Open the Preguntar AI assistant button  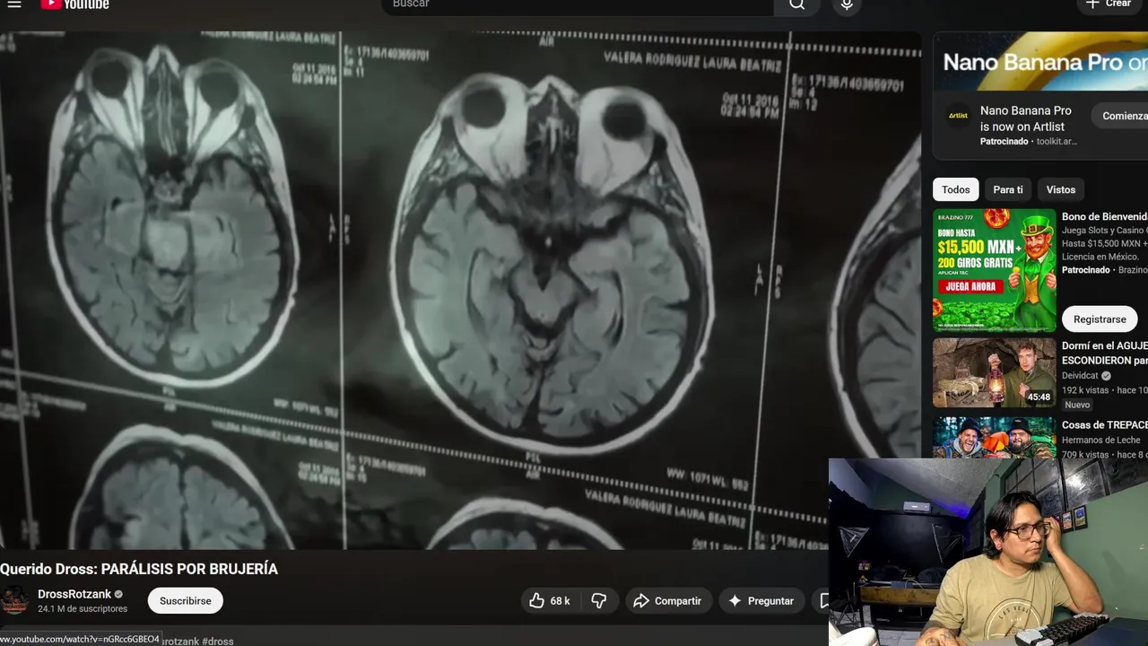pos(761,601)
